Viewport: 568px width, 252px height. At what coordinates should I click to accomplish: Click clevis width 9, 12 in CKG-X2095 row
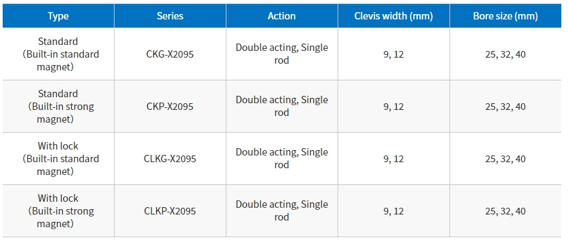[x=393, y=54]
